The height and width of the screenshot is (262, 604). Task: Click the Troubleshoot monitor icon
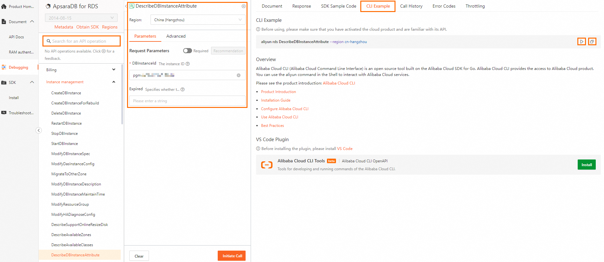click(x=4, y=113)
